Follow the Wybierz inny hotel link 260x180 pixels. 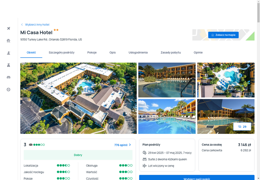(37, 25)
